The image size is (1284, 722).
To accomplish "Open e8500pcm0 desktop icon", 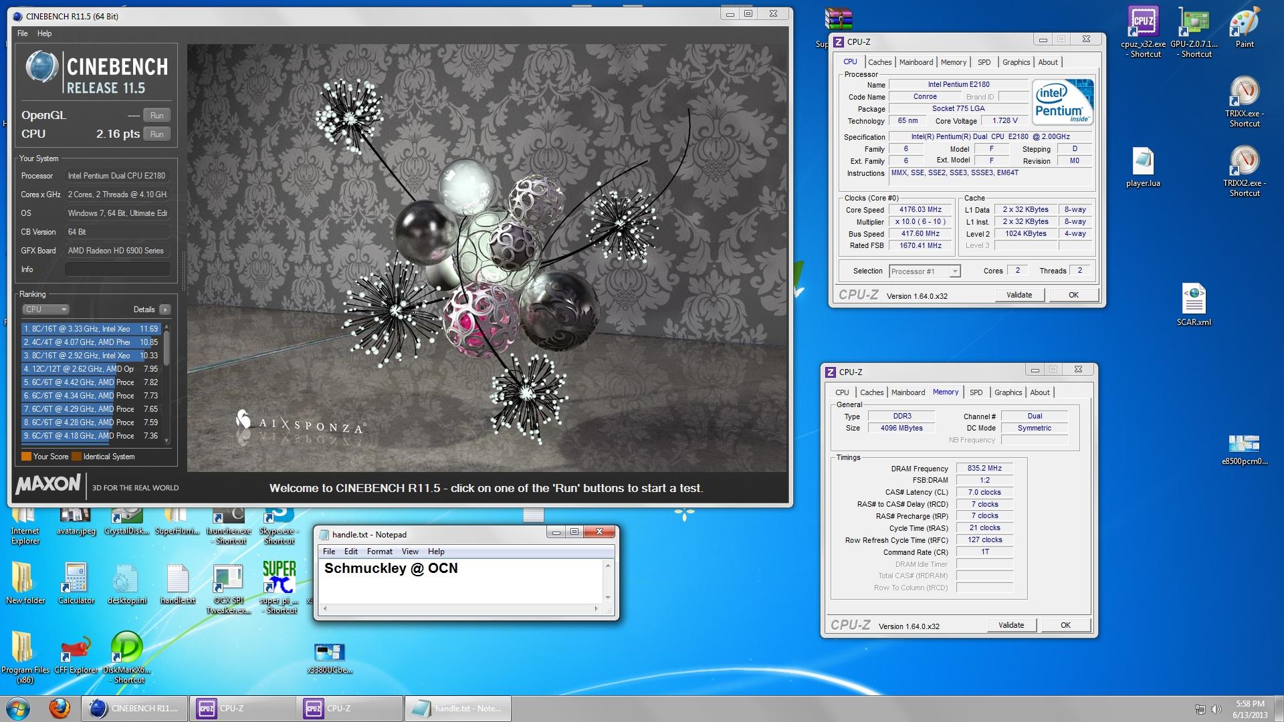I will click(x=1245, y=449).
